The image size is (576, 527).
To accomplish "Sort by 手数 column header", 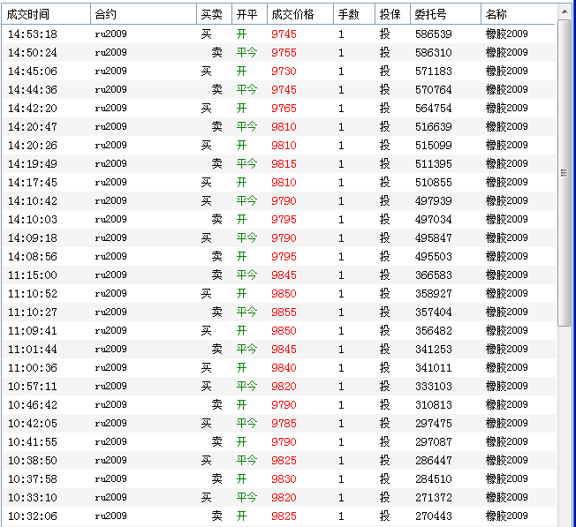I will click(x=354, y=14).
